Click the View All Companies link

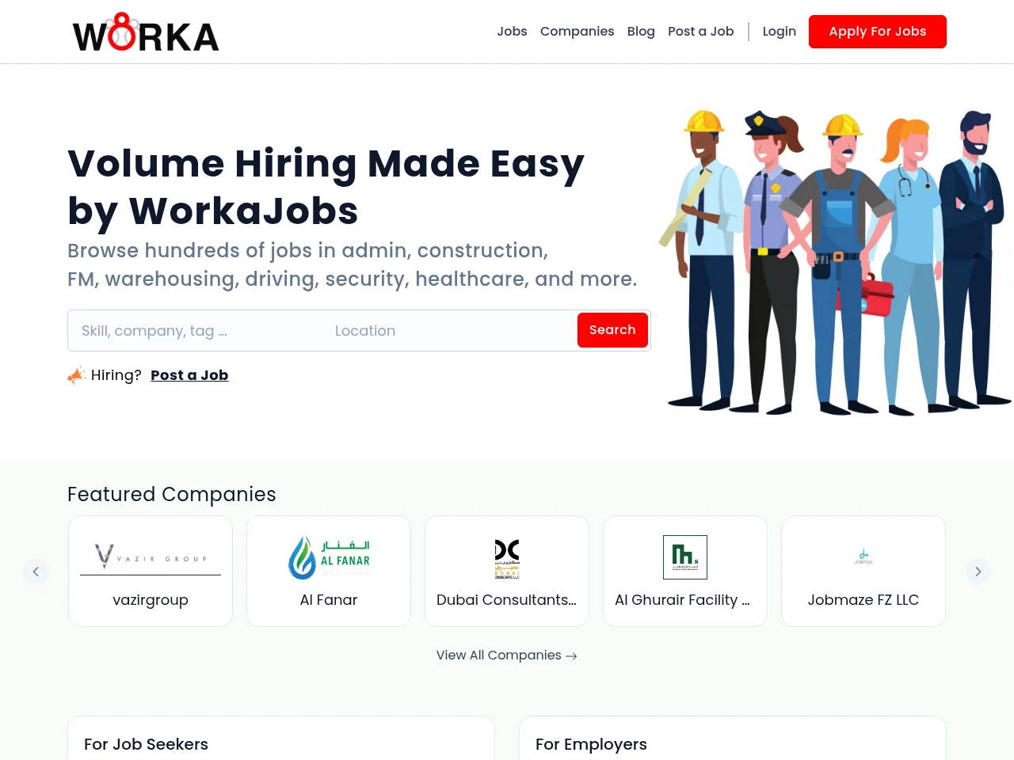pos(507,655)
